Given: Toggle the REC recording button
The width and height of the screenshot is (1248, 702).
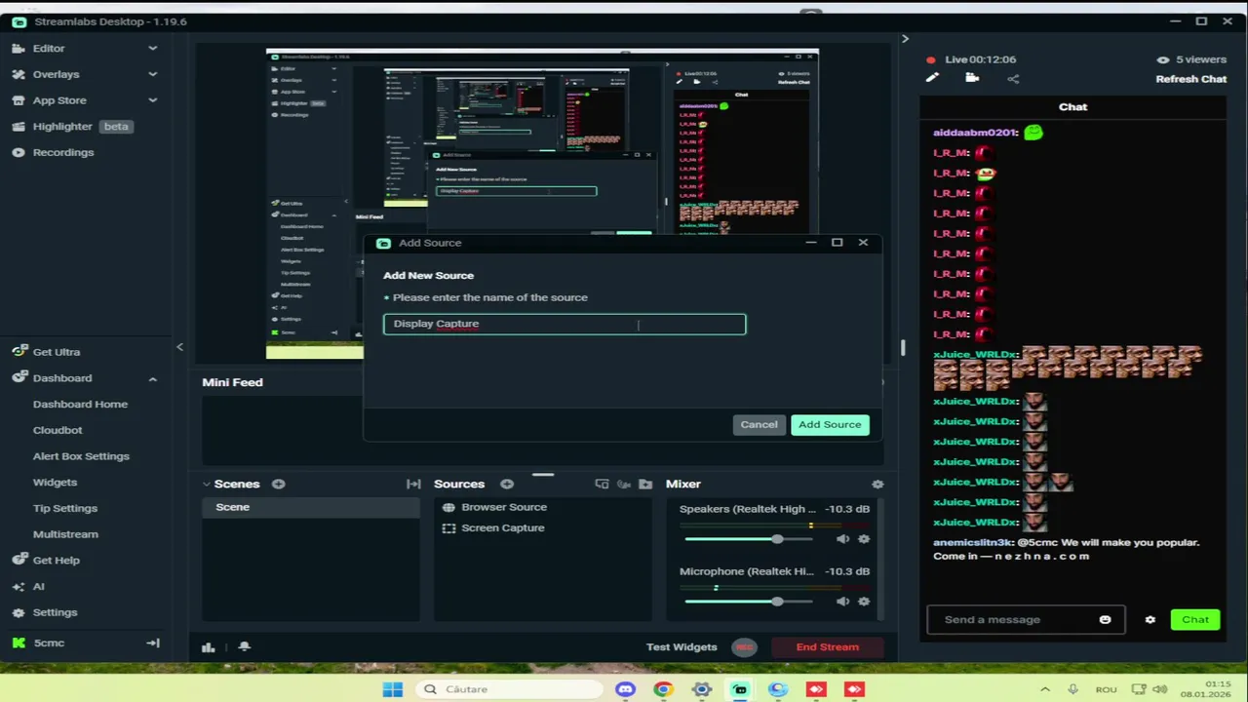Looking at the screenshot, I should pyautogui.click(x=744, y=646).
